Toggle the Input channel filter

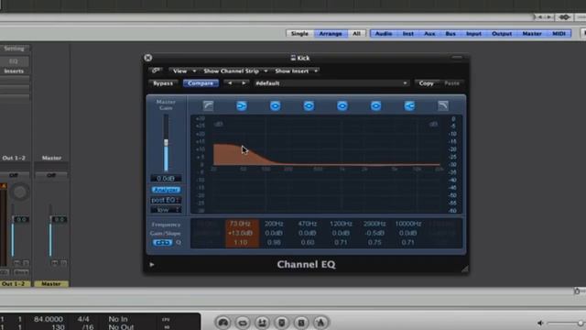point(473,34)
